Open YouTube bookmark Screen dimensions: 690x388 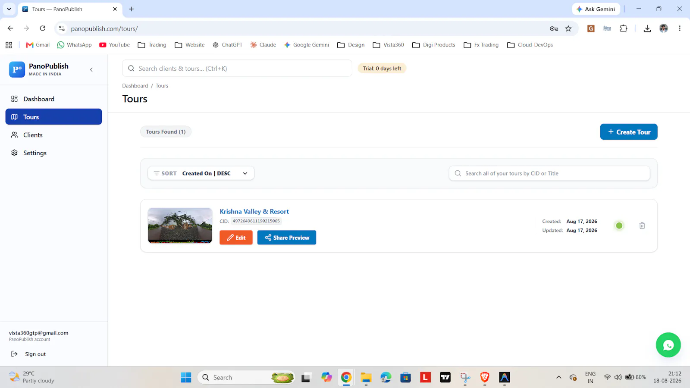pyautogui.click(x=115, y=45)
